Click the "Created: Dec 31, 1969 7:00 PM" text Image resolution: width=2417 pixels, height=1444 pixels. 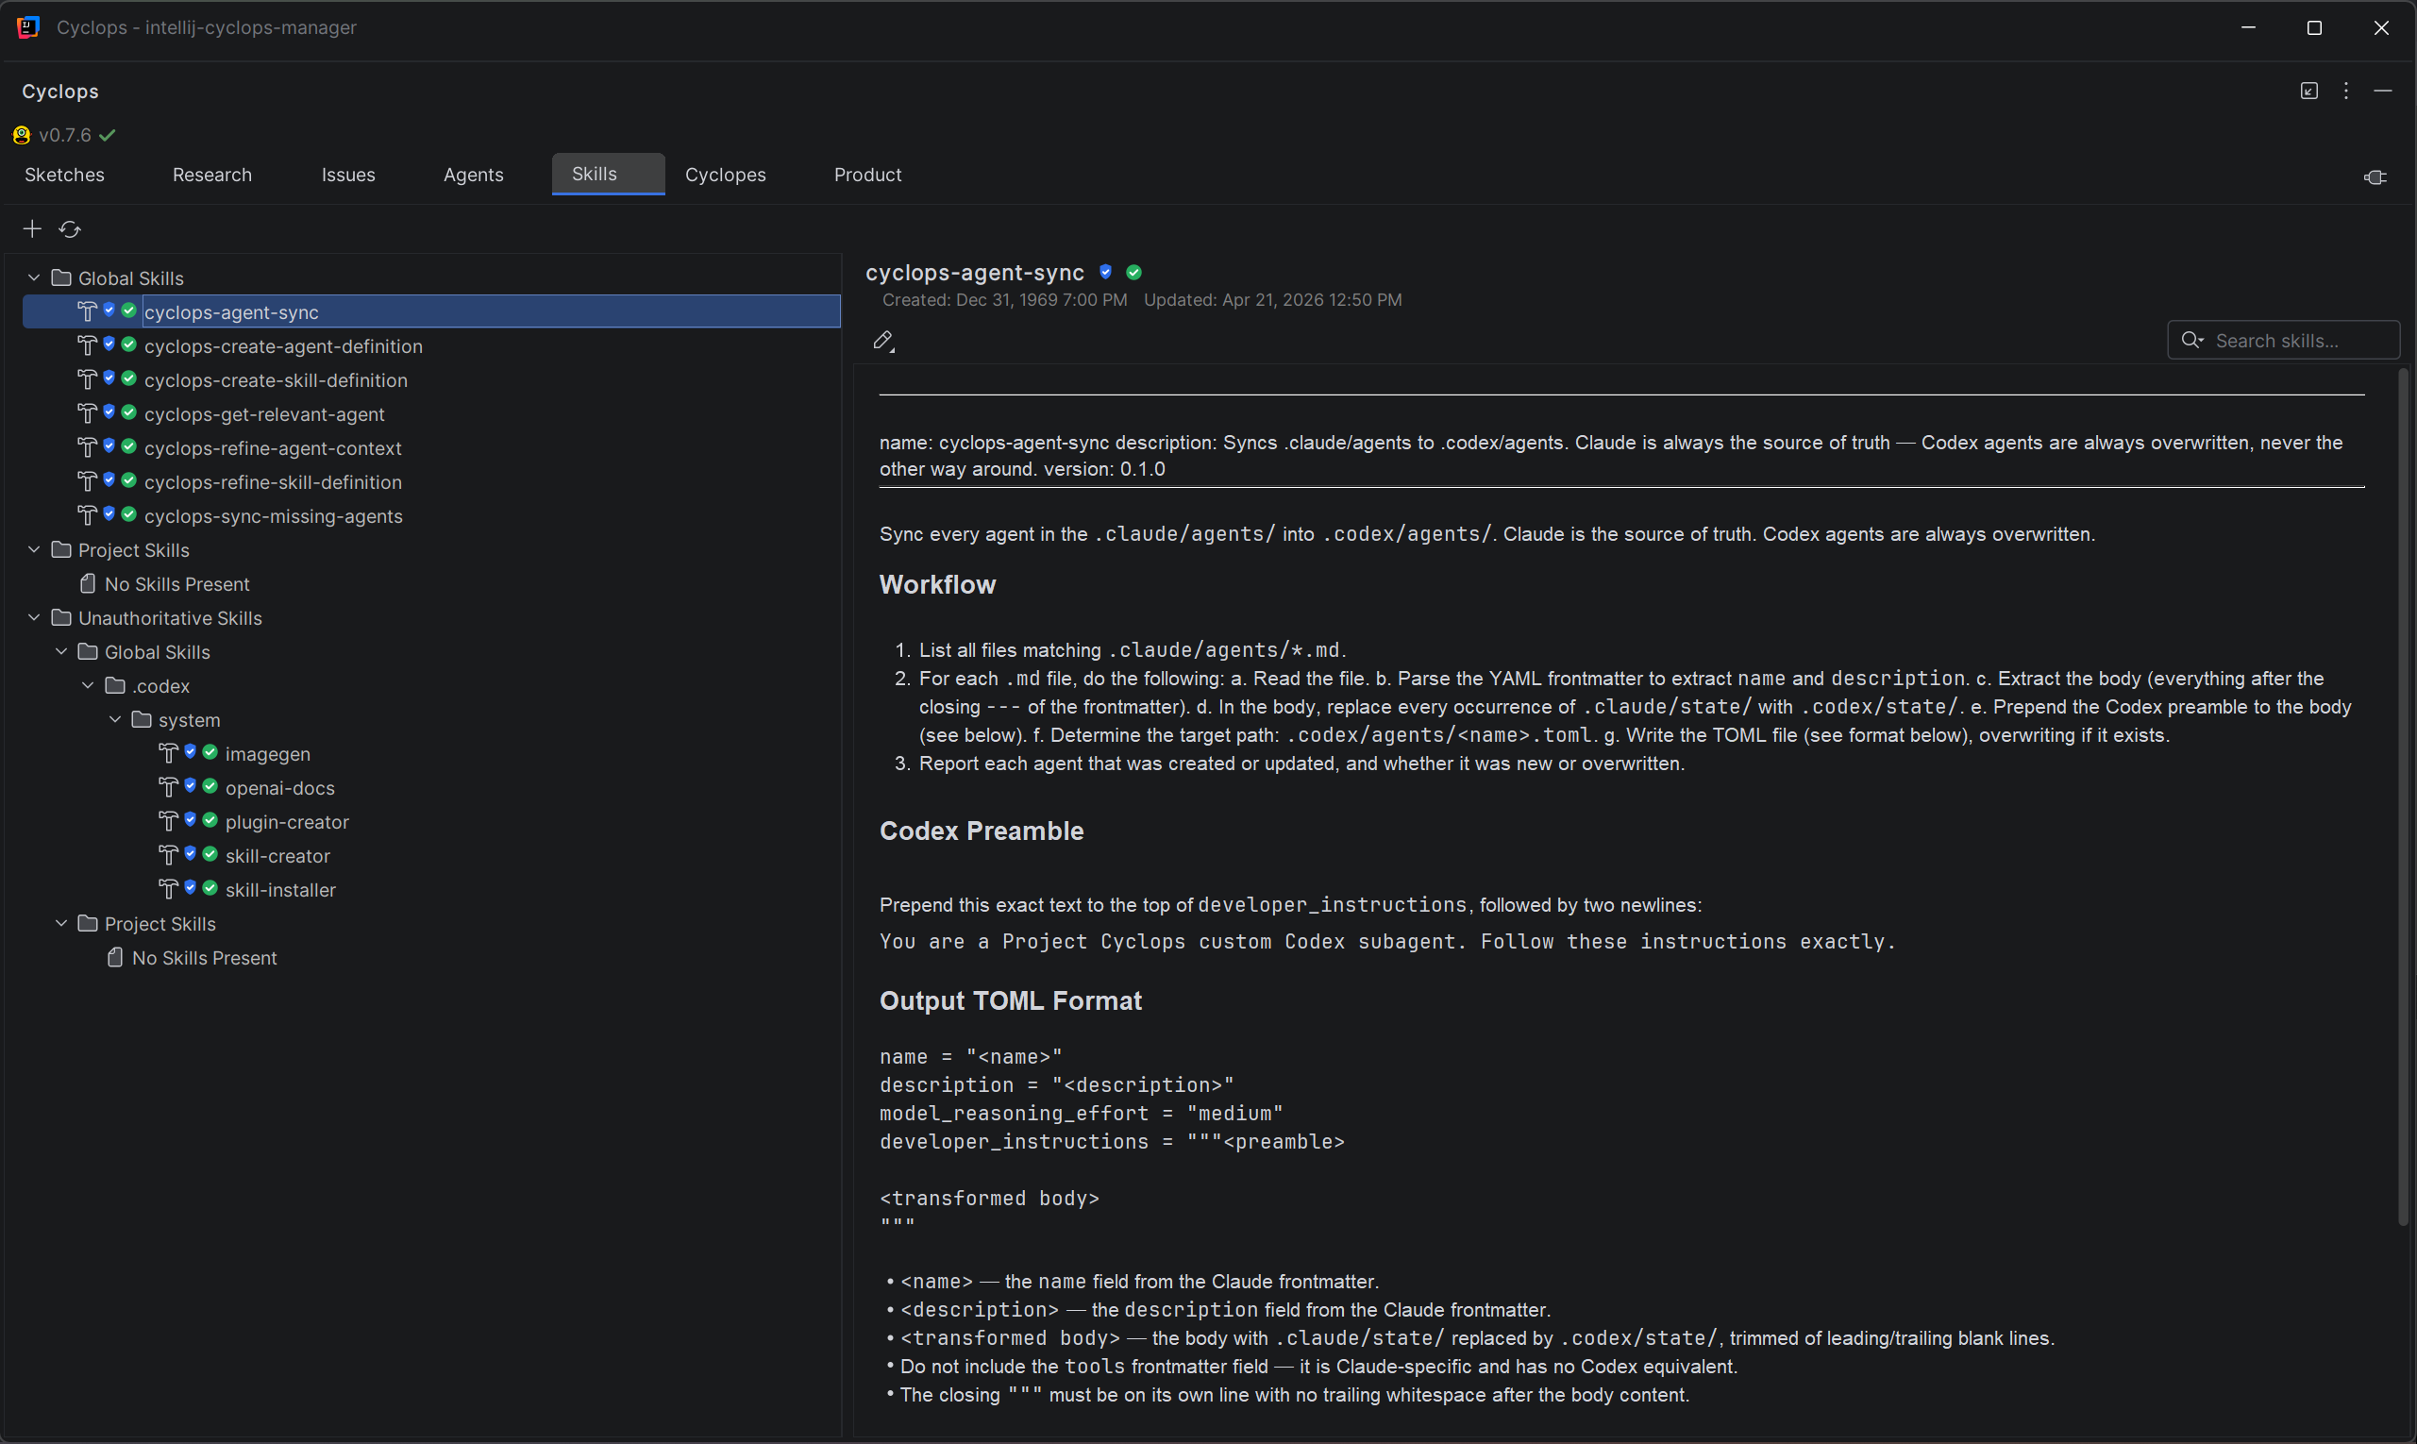(1005, 300)
